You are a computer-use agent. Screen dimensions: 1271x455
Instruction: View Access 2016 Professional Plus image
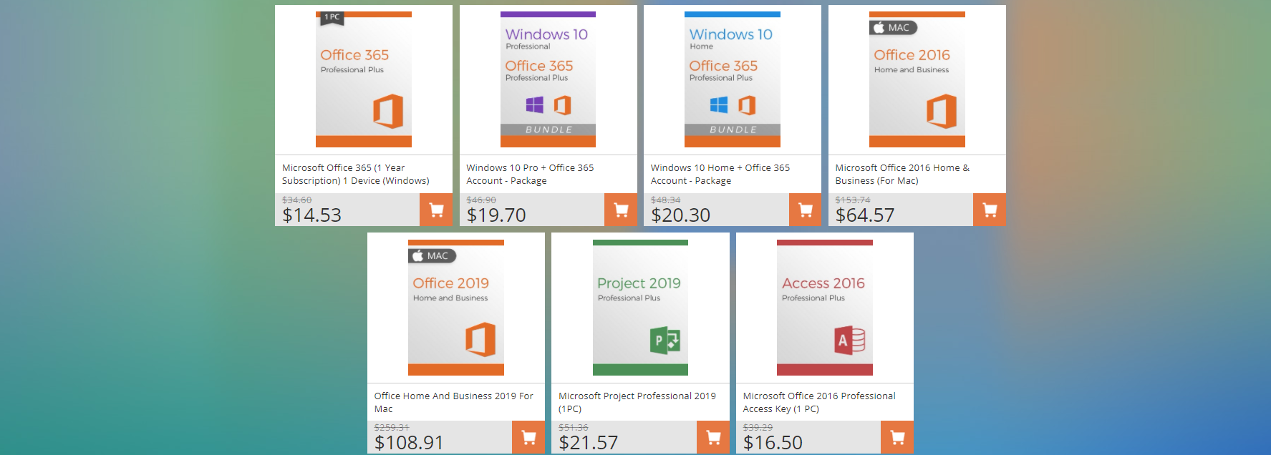[825, 308]
